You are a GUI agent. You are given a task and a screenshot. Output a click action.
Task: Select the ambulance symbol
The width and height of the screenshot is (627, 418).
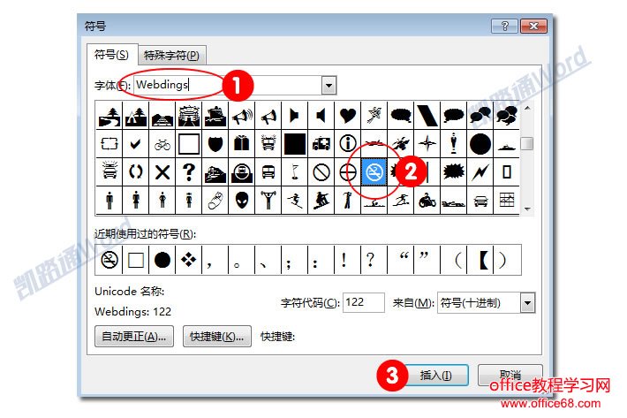click(321, 143)
